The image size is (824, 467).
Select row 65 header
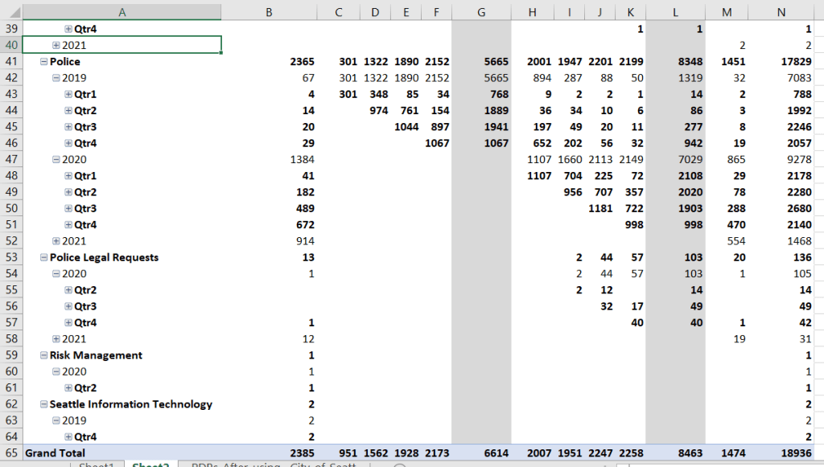point(11,453)
